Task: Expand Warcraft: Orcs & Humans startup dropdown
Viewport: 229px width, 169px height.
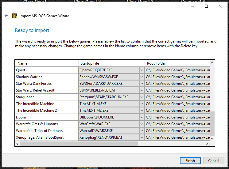Action: [142, 124]
